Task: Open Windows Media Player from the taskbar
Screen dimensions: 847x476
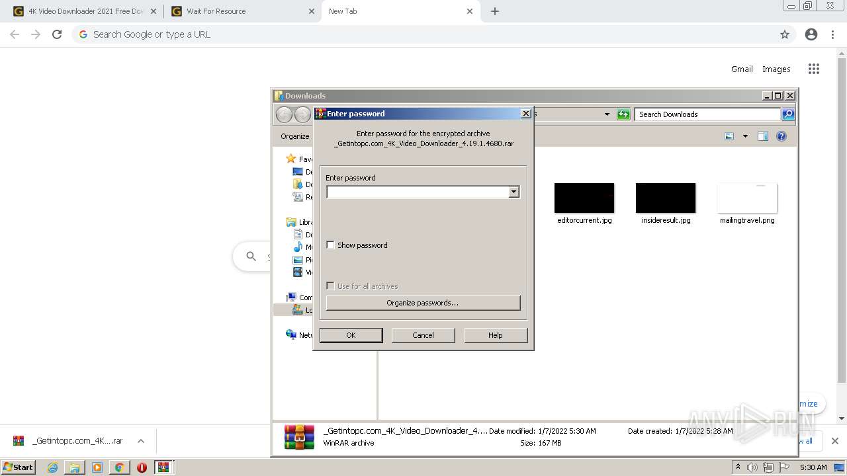Action: 97,467
